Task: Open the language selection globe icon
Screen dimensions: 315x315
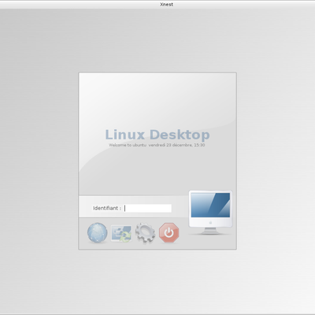Action: click(98, 232)
